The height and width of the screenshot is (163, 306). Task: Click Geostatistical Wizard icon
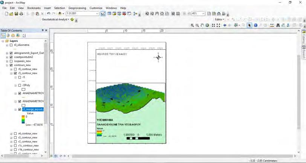tap(72, 20)
